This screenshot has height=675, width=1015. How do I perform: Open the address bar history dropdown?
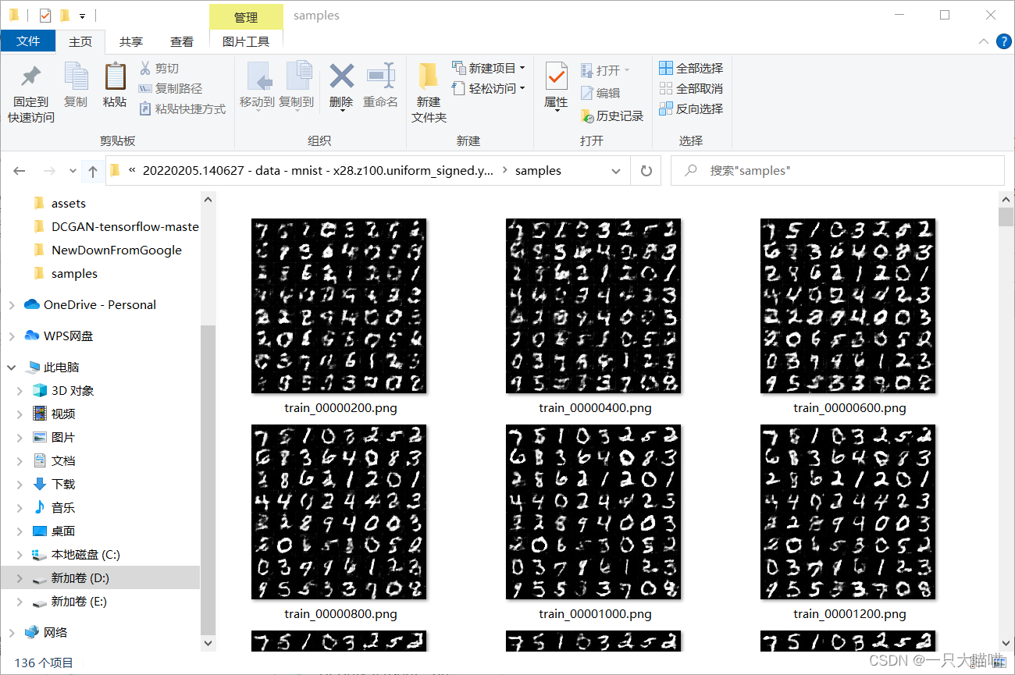[x=616, y=171]
